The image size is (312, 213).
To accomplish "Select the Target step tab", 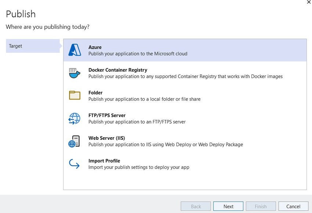I will (x=33, y=46).
